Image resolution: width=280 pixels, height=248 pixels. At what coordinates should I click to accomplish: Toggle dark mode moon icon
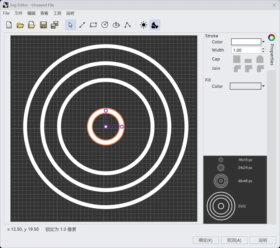[x=155, y=25]
